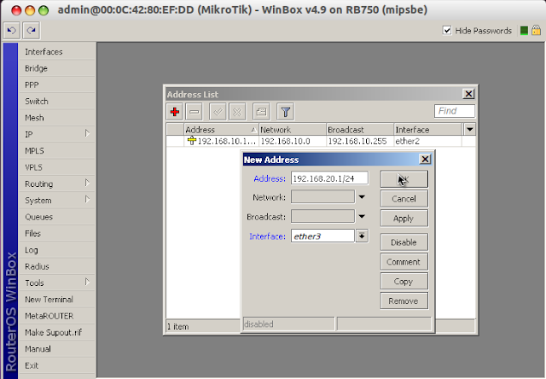Open the Switch menu

(x=57, y=101)
